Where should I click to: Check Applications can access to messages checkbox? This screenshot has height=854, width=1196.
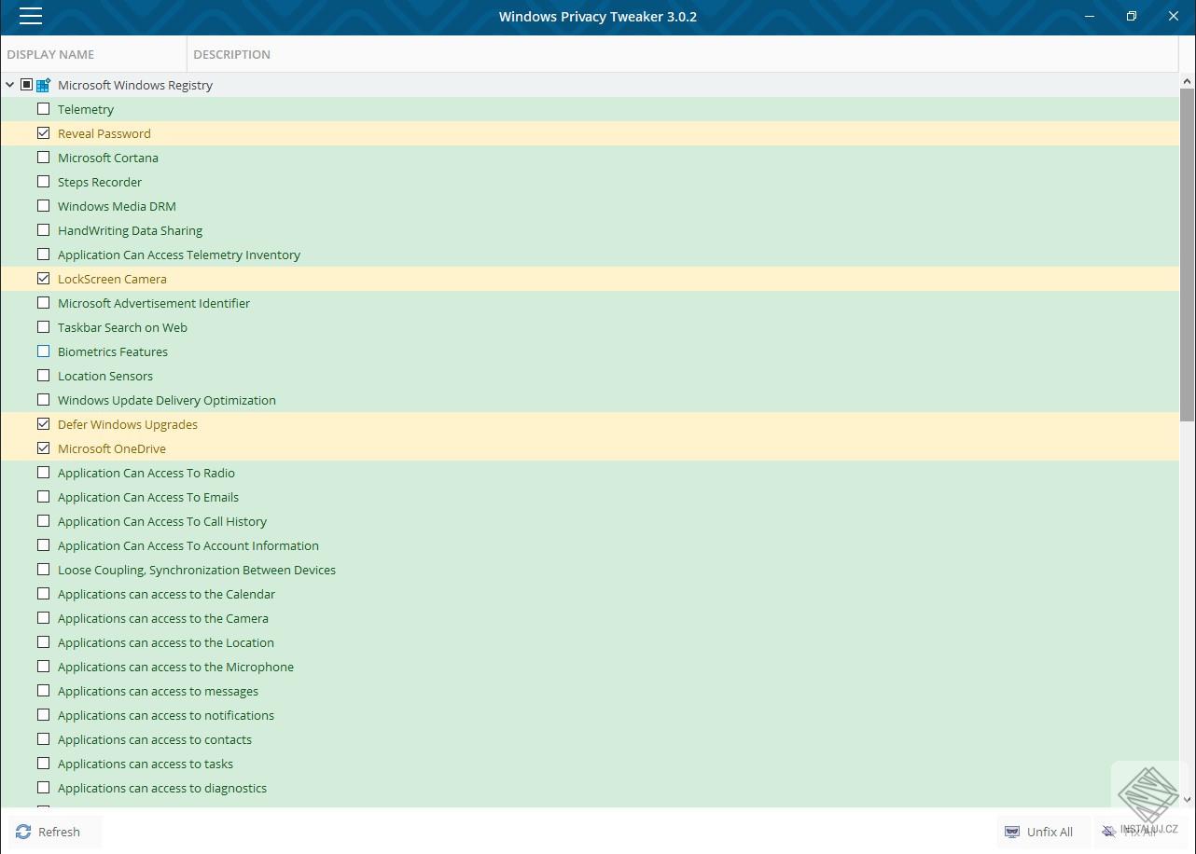tap(43, 691)
